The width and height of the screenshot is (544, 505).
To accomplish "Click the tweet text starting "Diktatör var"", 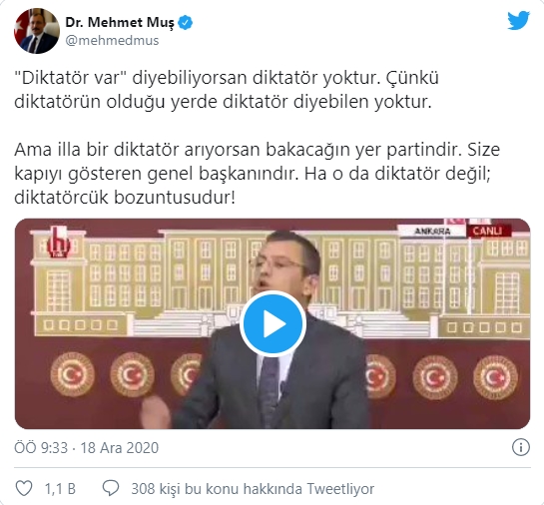I will tap(227, 90).
